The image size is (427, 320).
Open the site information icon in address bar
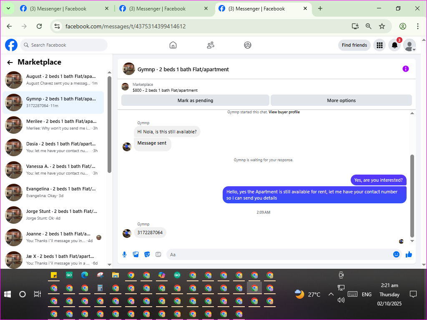click(57, 26)
